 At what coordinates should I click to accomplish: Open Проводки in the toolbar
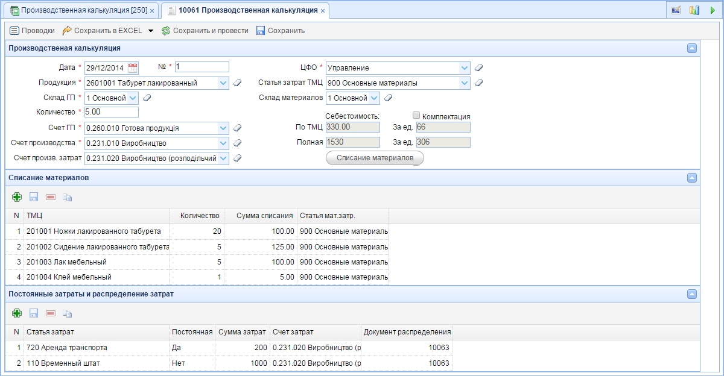point(32,30)
